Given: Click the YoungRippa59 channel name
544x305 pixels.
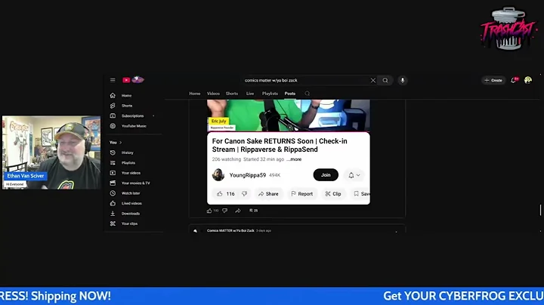Looking at the screenshot, I should [247, 175].
